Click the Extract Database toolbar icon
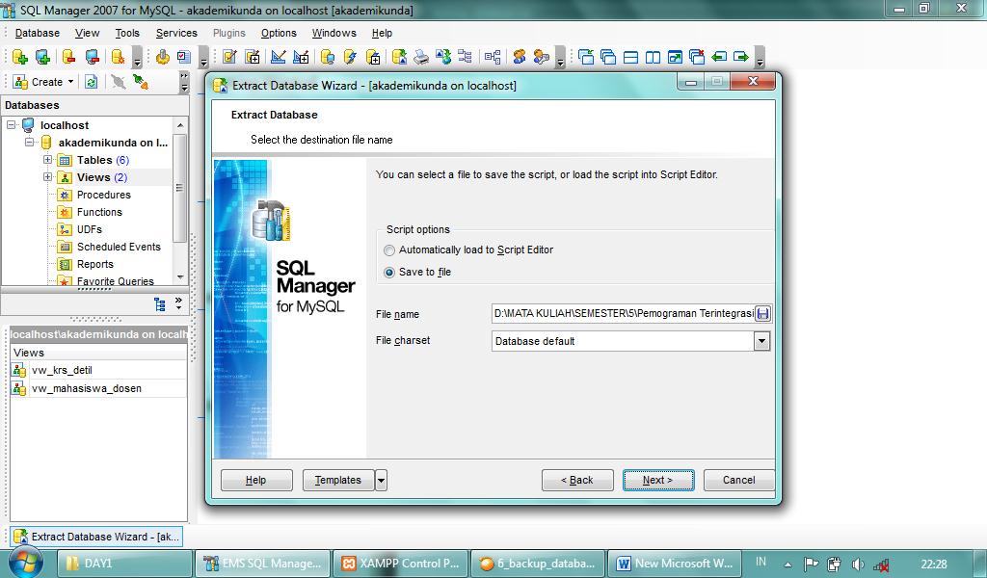The height and width of the screenshot is (578, 987). pyautogui.click(x=399, y=57)
